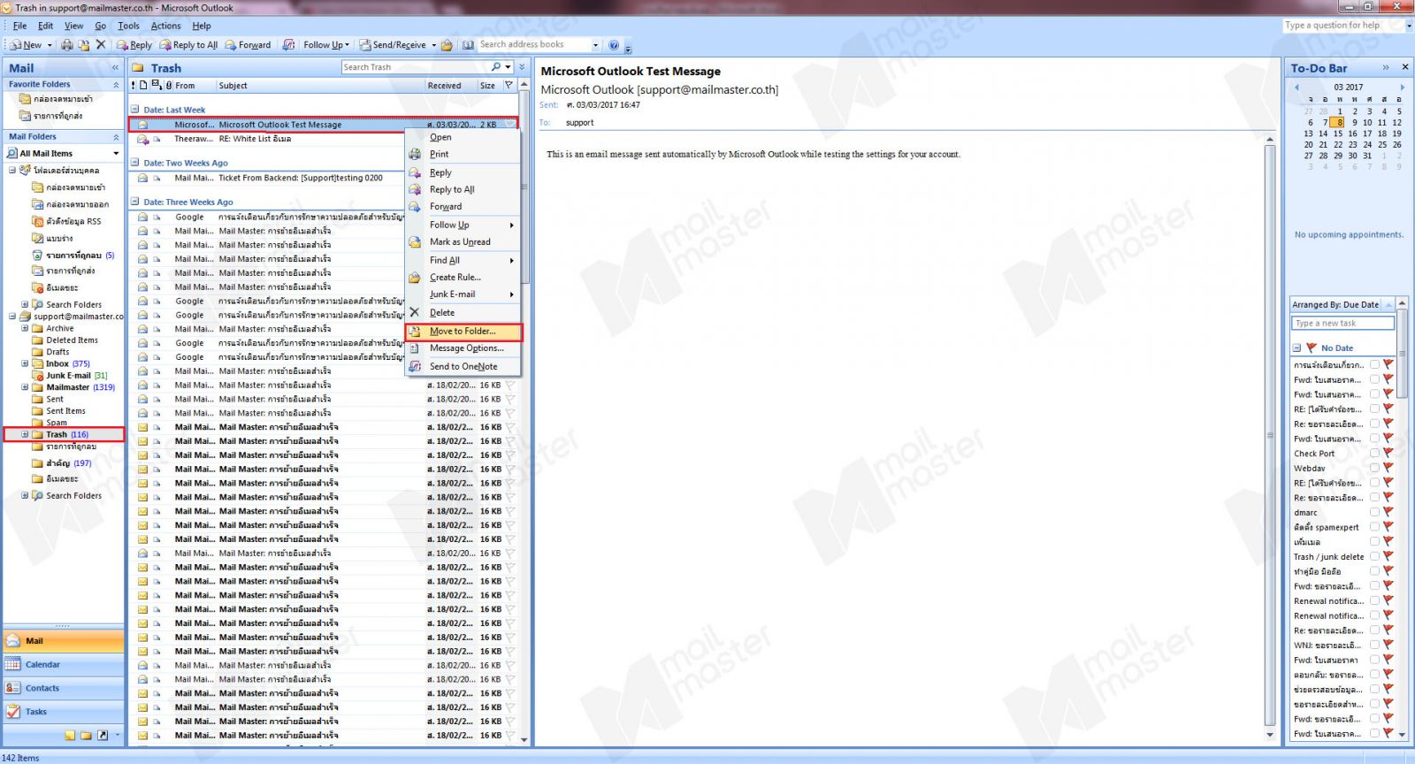
Task: Click the Importance column header icon
Action: tap(134, 86)
